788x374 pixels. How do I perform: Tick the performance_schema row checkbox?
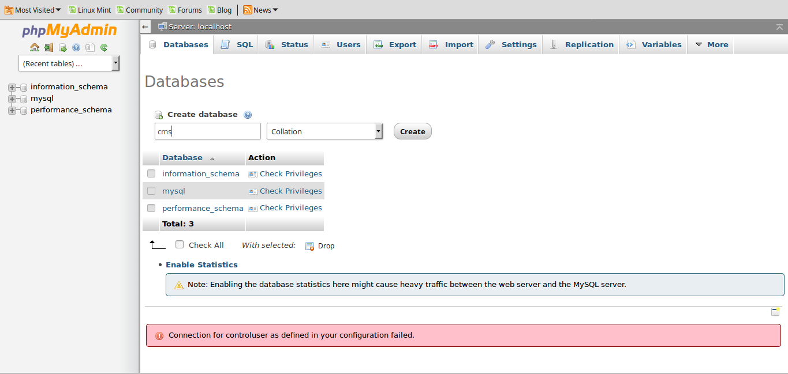[151, 208]
